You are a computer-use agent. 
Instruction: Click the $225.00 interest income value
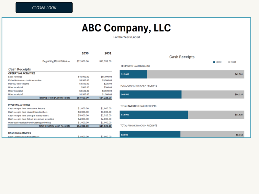pos(108,84)
